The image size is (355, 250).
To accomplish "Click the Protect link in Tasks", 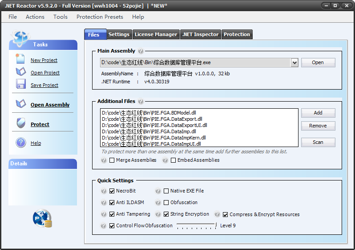I will point(40,124).
